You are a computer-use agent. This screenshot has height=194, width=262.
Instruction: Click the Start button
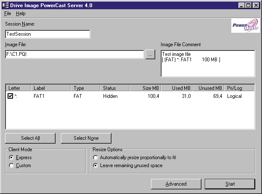pos(230,184)
